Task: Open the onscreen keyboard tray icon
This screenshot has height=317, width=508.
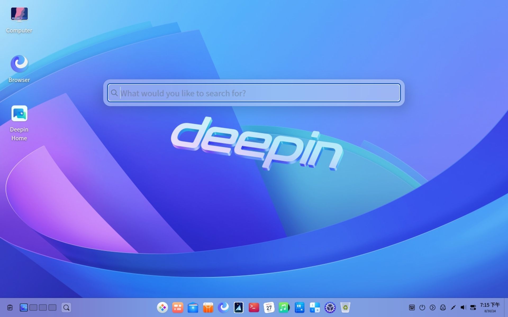Action: coord(412,307)
